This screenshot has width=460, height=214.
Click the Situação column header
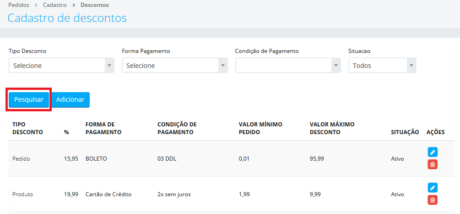(x=405, y=132)
